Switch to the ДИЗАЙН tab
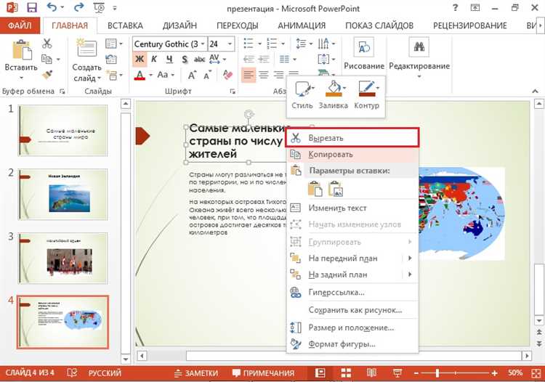The image size is (545, 382). click(x=179, y=25)
